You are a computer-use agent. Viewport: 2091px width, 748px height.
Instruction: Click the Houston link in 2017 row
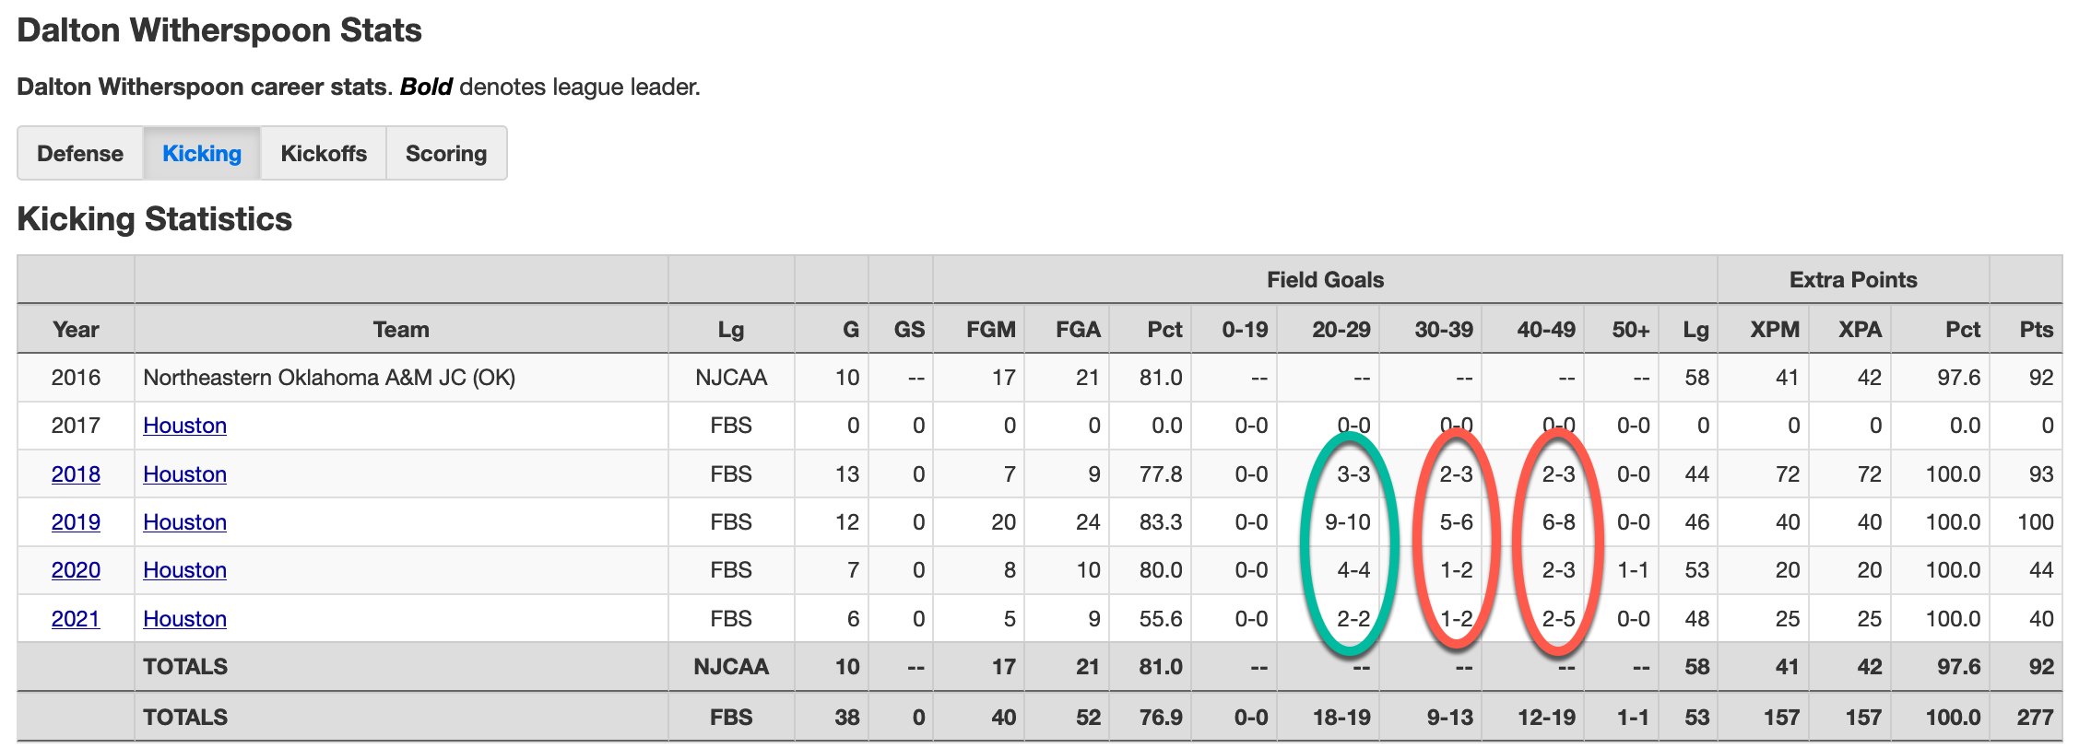click(184, 425)
